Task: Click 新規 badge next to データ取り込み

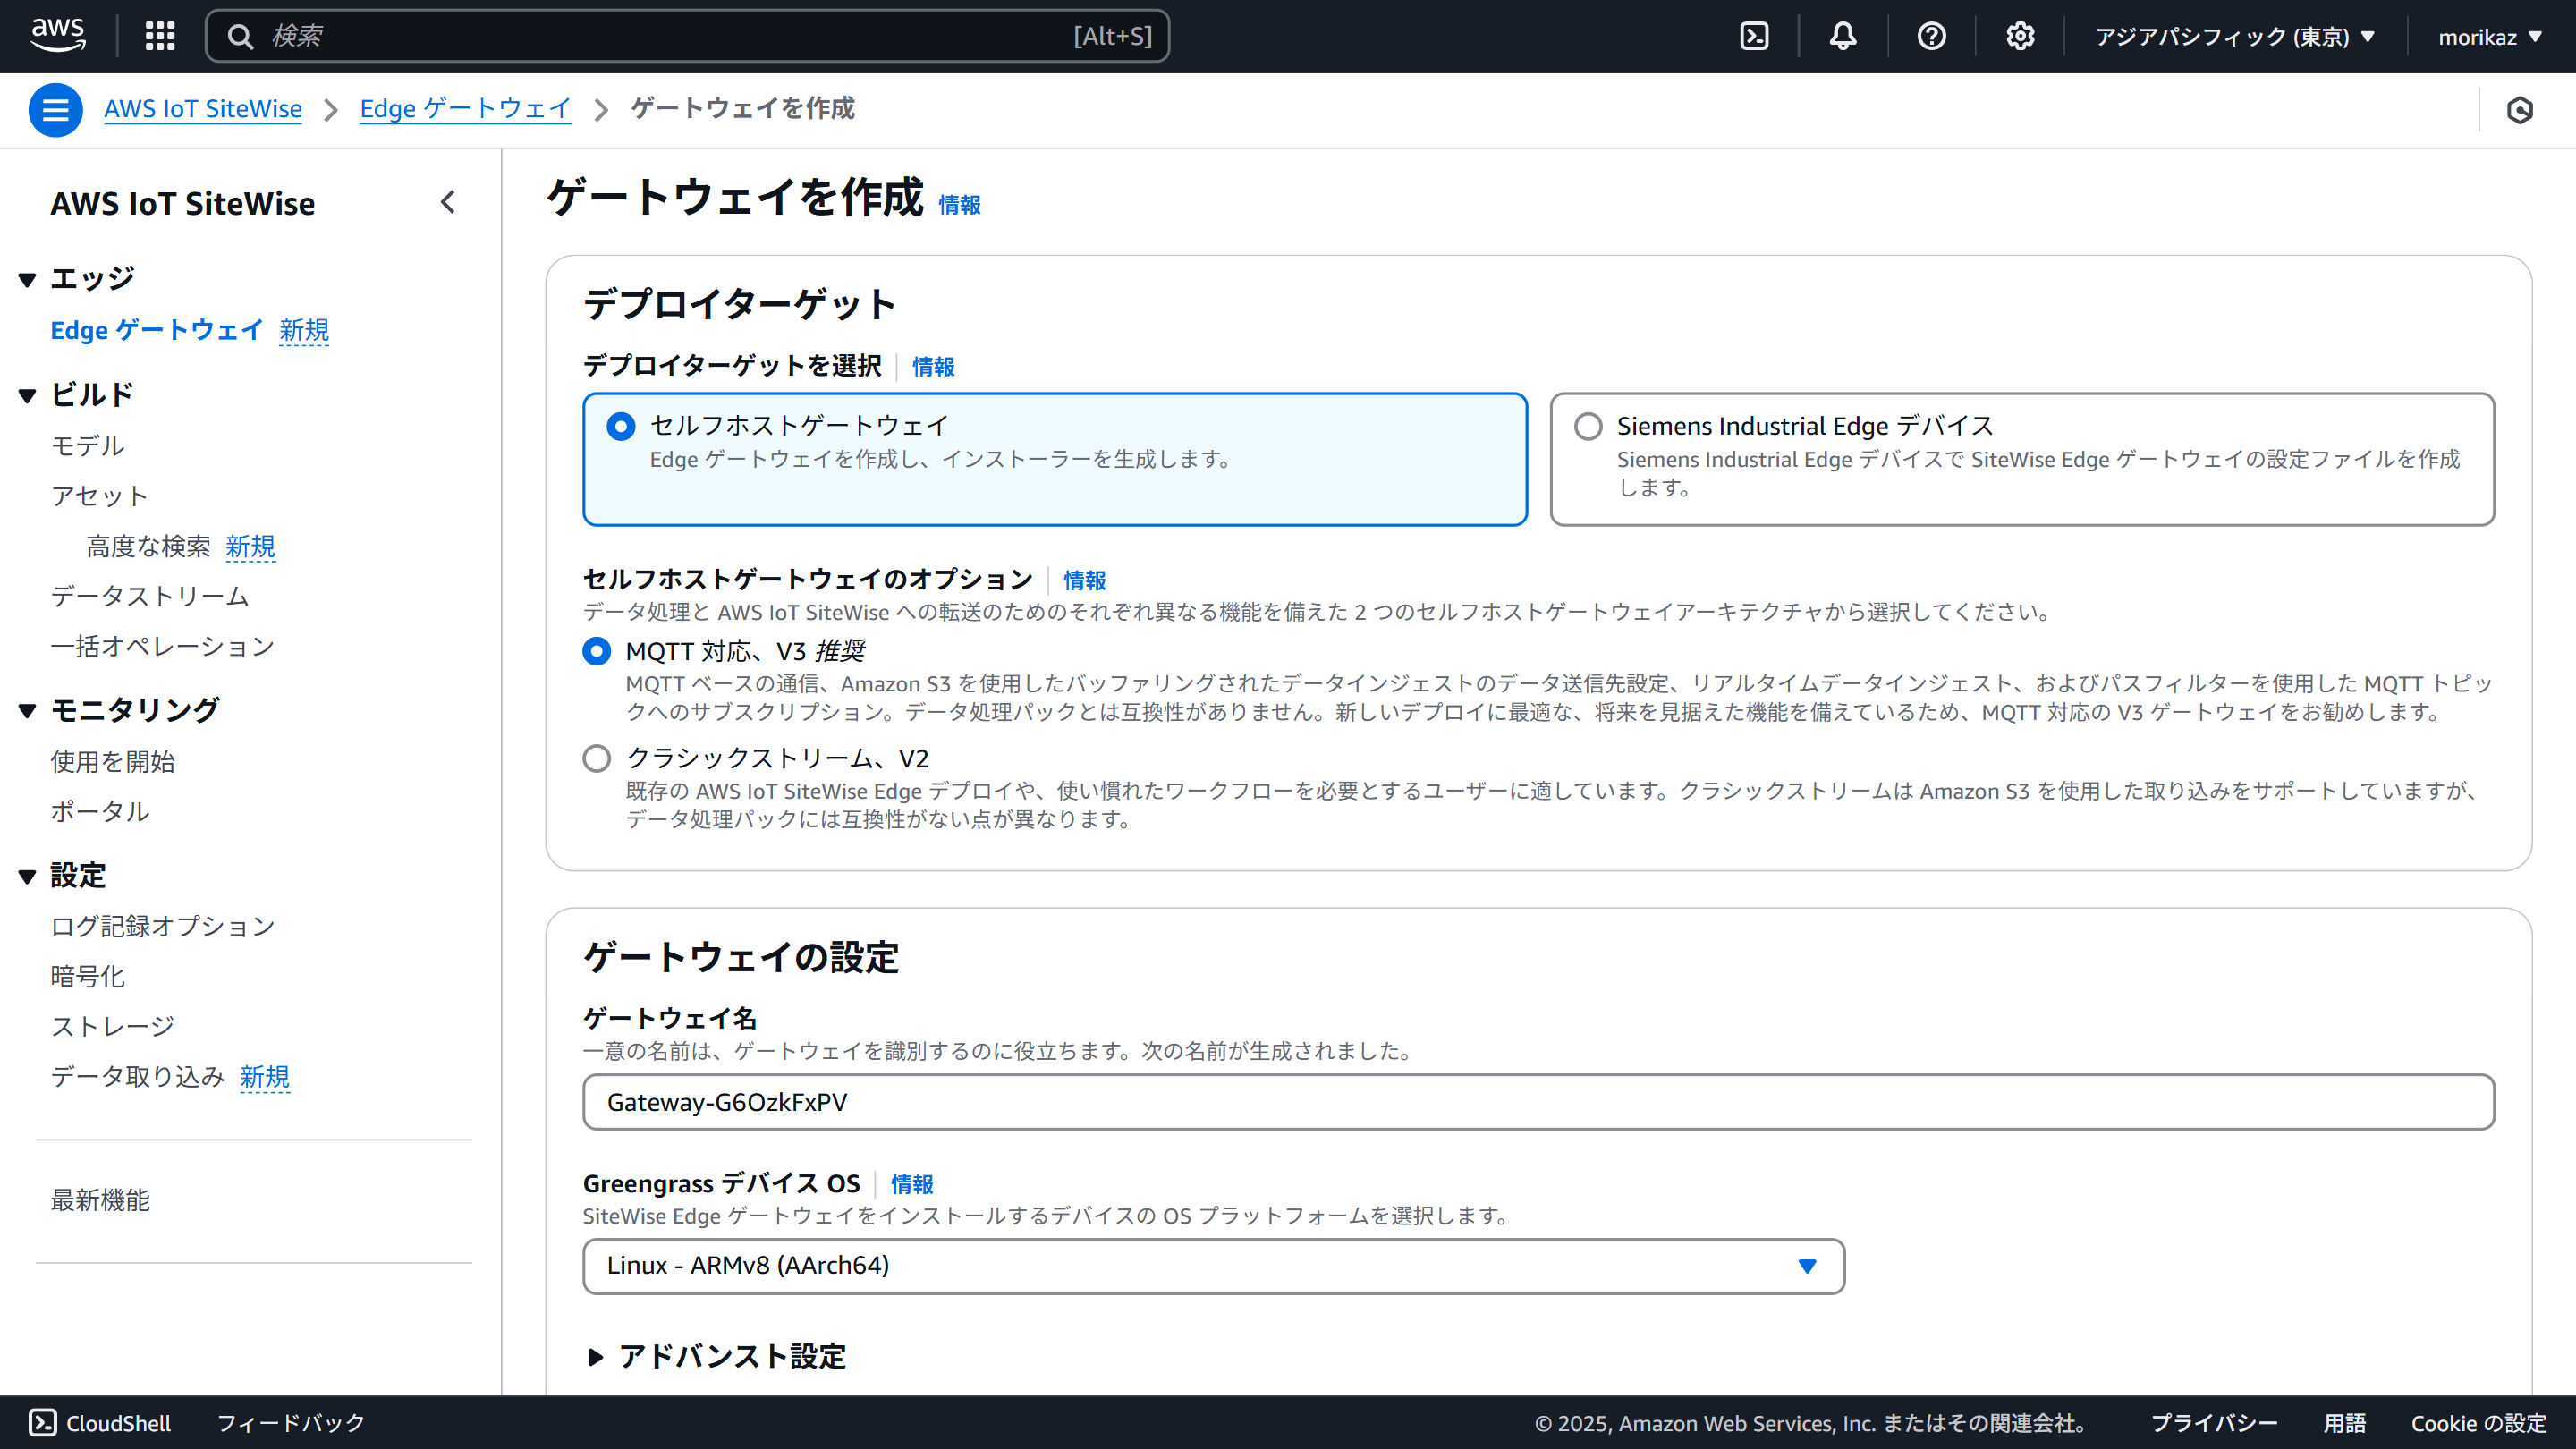Action: 265,1076
